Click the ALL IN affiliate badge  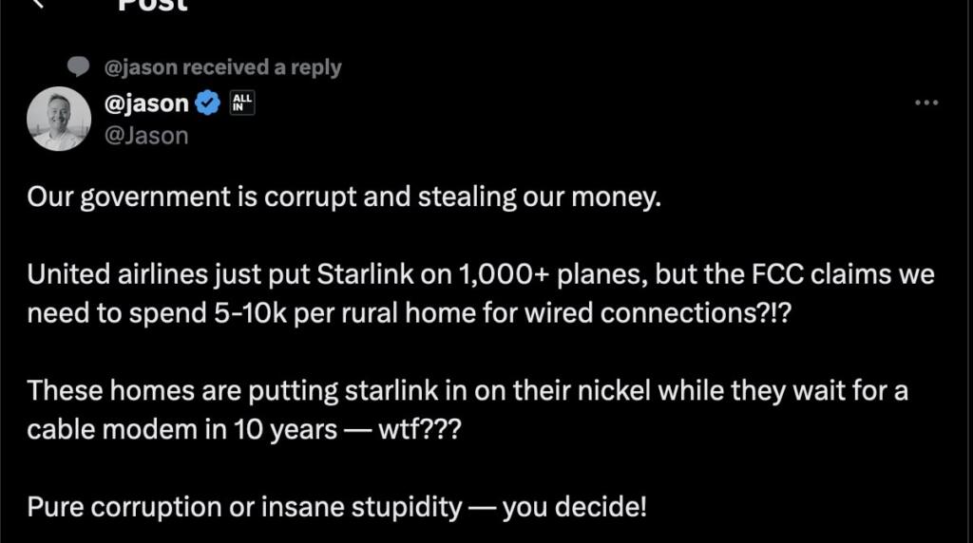tap(242, 103)
